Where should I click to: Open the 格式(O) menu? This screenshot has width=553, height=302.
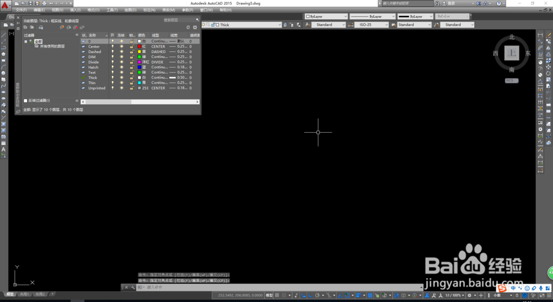click(93, 10)
